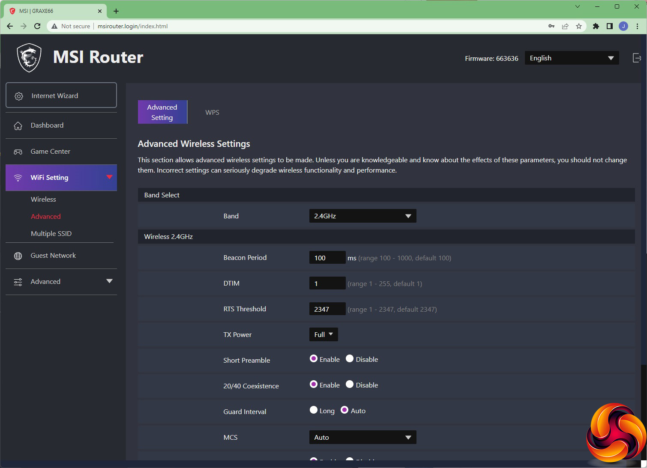Open Game Center via the gamepad icon
Screen dimensions: 647x468
coord(18,152)
